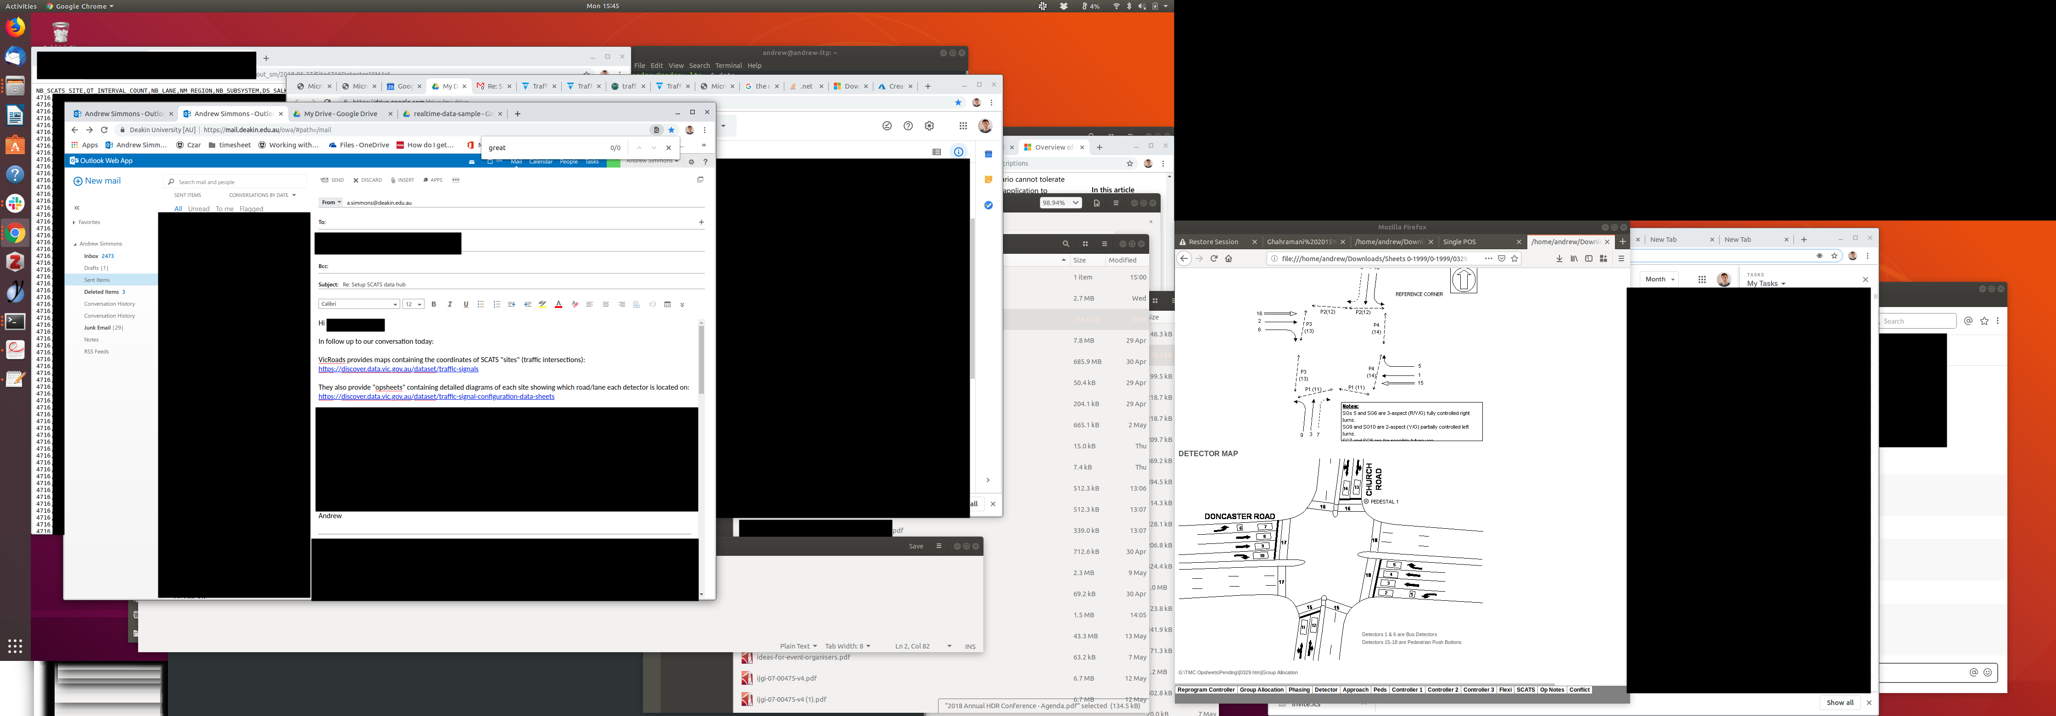The width and height of the screenshot is (2056, 716).
Task: Click Bold in the email formatting toolbar
Action: click(434, 304)
